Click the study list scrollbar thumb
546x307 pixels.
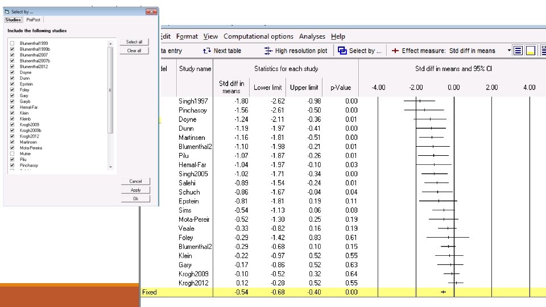(110, 90)
